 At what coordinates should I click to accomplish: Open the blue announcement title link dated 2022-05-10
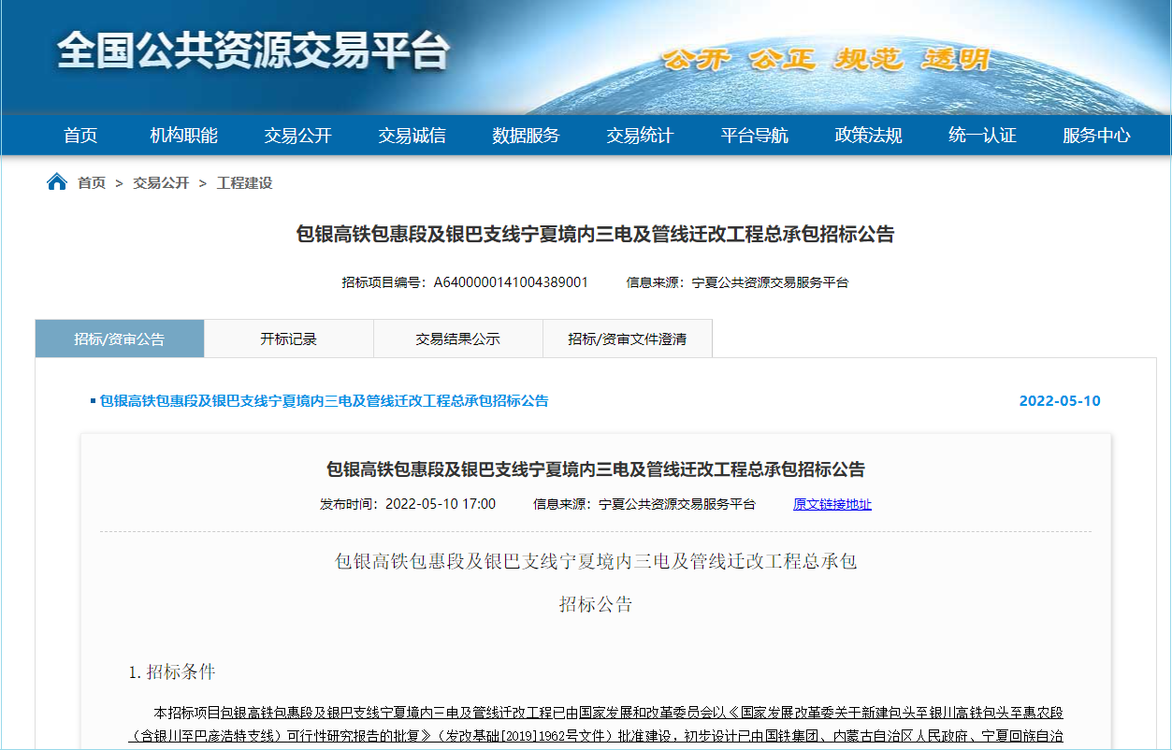[x=324, y=401]
